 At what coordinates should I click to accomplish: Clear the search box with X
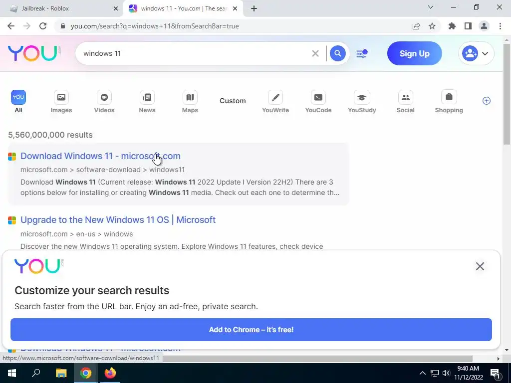(315, 53)
